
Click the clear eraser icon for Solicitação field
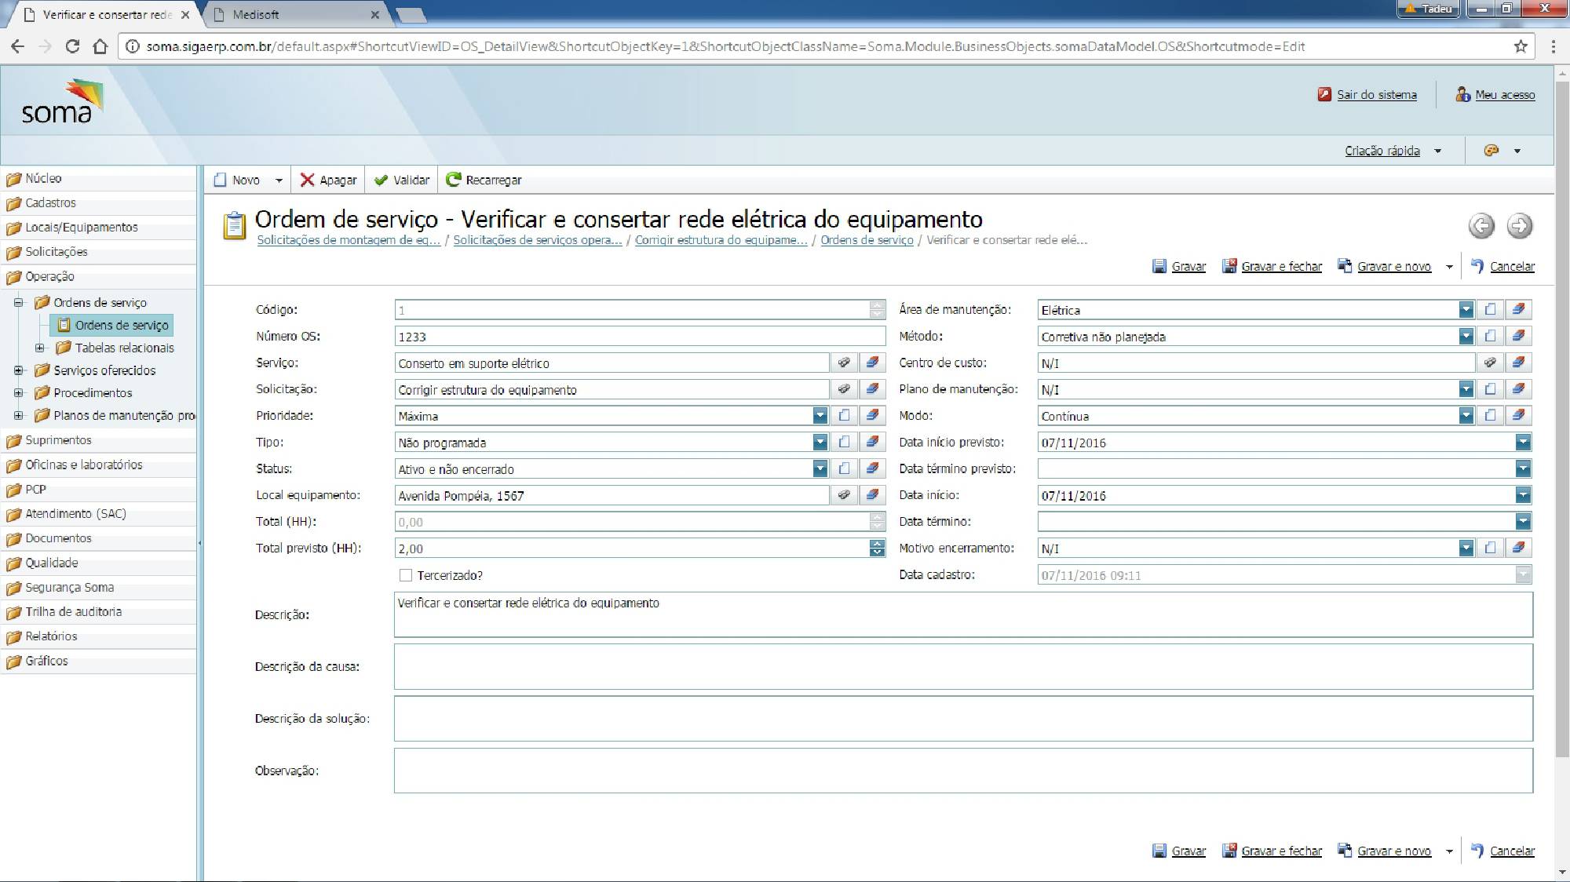tap(871, 389)
